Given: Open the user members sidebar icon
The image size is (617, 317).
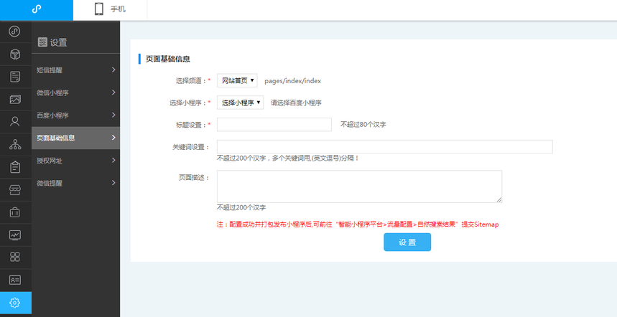Looking at the screenshot, I should [15, 122].
